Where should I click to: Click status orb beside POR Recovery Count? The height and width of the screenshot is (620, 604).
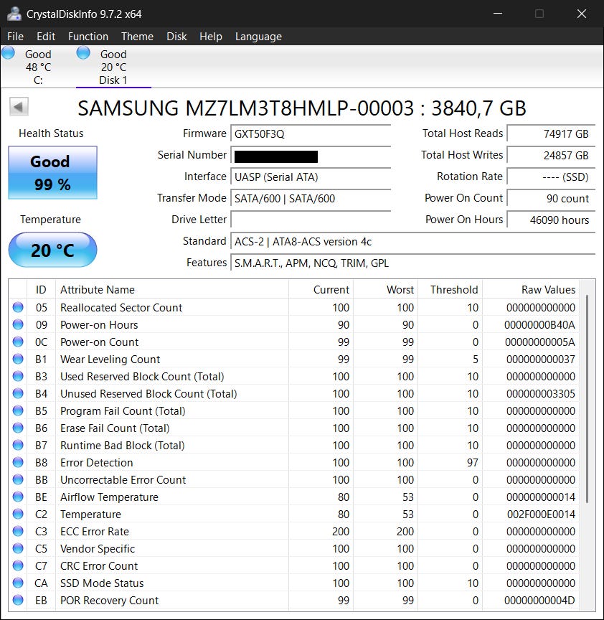(x=18, y=601)
